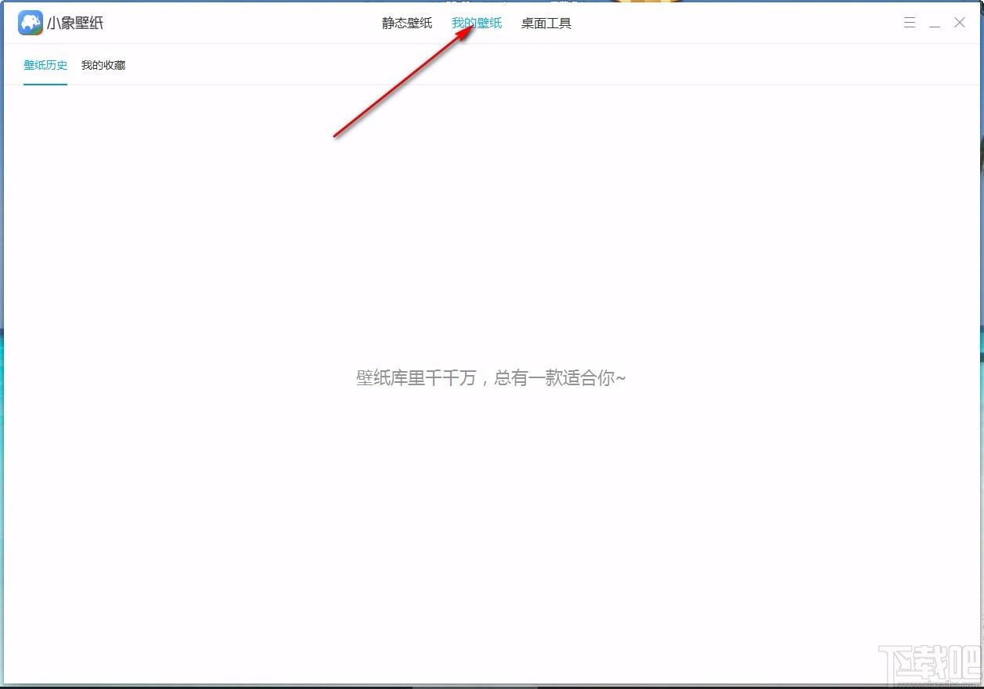The image size is (984, 689).
Task: Click the empty-state message about wallpapers
Action: pos(491,377)
